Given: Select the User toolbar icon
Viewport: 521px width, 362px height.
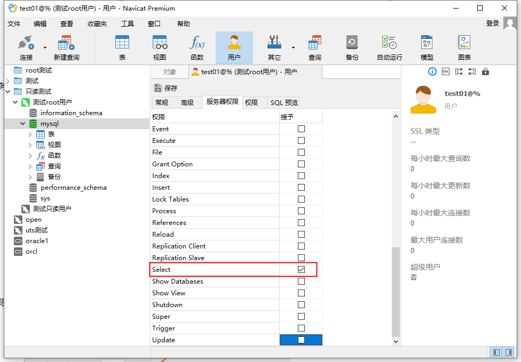Looking at the screenshot, I should point(234,43).
